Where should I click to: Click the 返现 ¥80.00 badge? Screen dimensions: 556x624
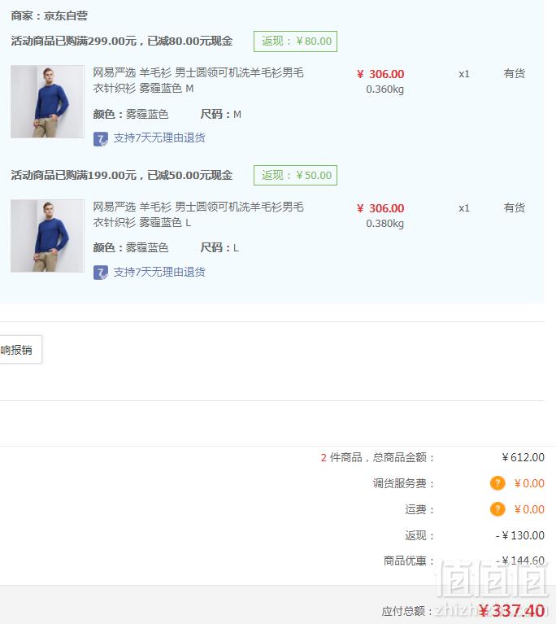[x=296, y=41]
